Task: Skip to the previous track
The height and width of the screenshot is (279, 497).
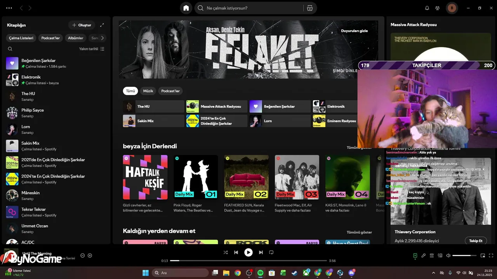Action: (236, 252)
